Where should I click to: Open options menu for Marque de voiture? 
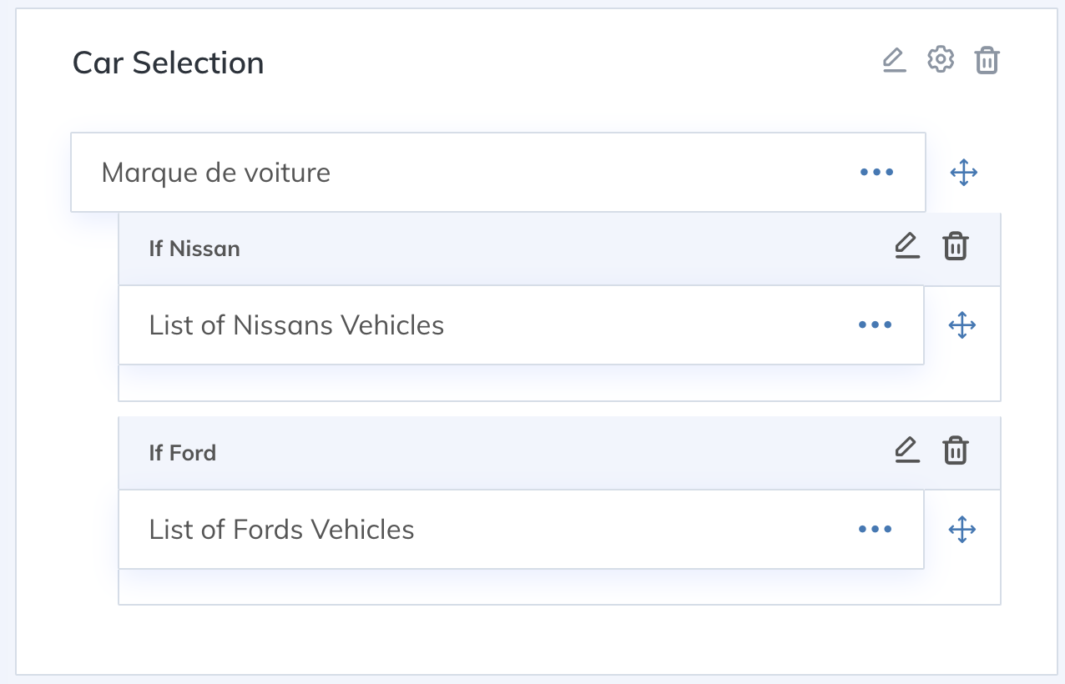click(x=876, y=173)
